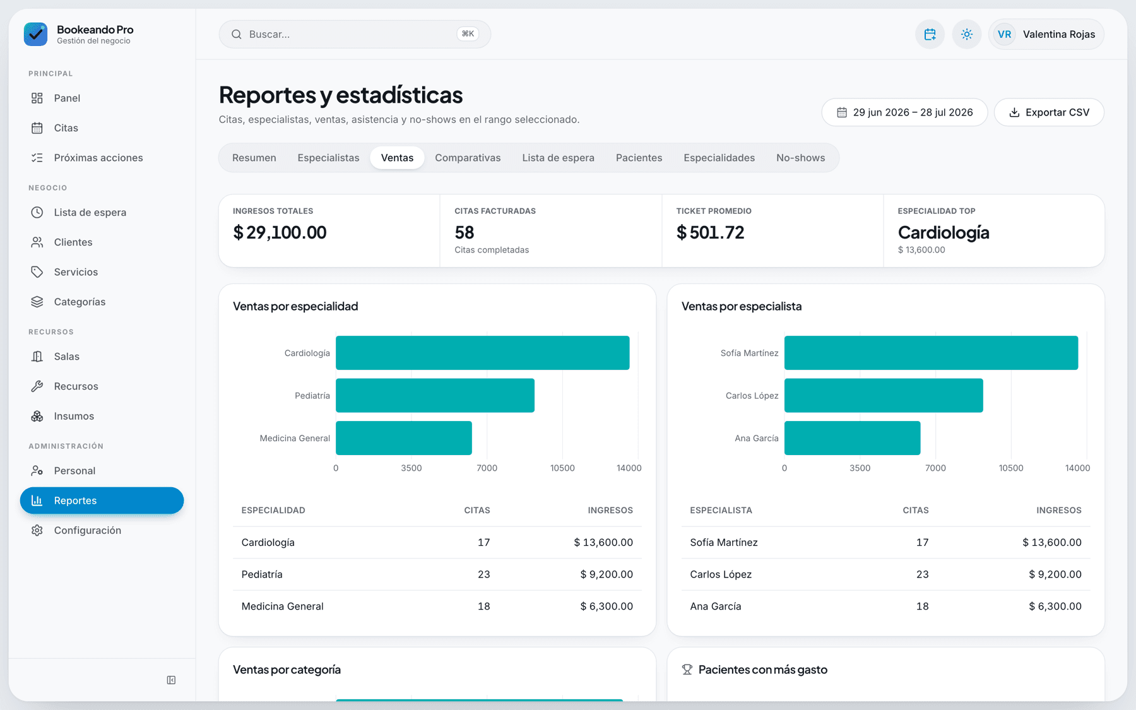
Task: Open the Panel dashboard icon in sidebar
Action: tap(37, 98)
